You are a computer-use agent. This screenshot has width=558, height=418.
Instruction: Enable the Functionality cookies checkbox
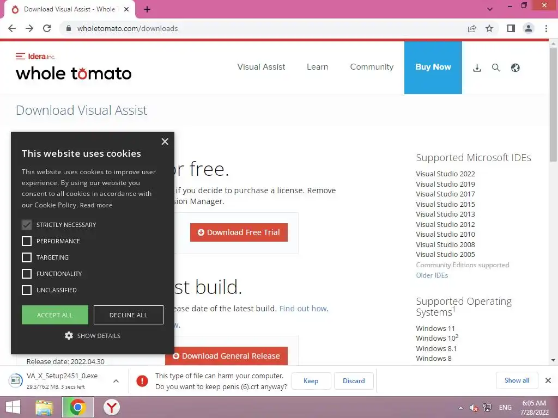point(27,274)
